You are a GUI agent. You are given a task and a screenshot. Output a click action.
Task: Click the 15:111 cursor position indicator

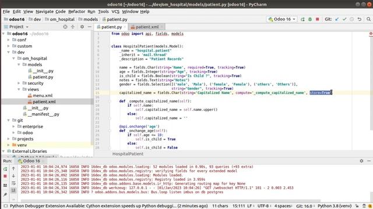point(238,206)
